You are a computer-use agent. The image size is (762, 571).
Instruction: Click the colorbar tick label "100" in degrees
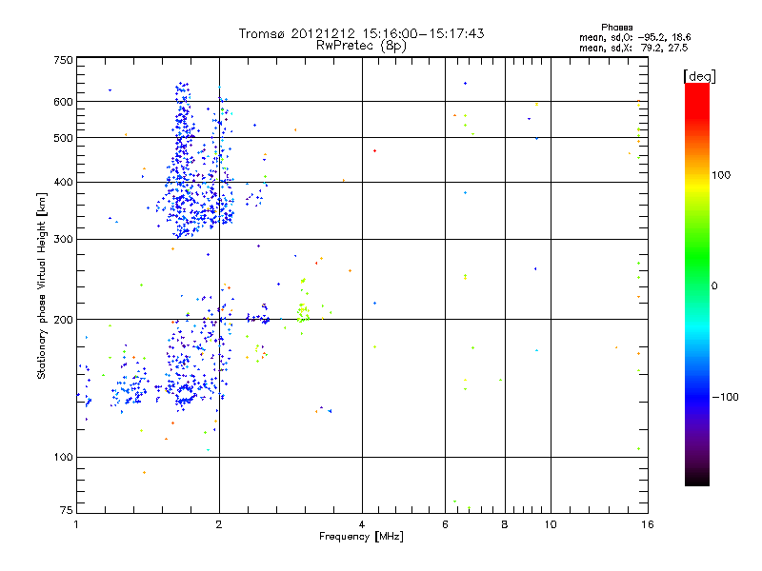click(721, 175)
